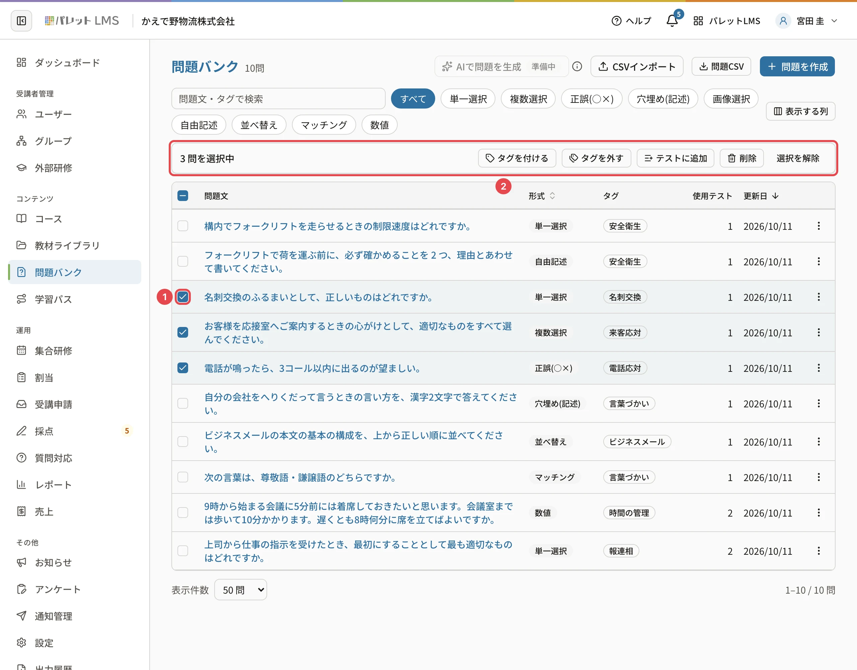Toggle the select-all checkbox in table header
Viewport: 857px width, 670px height.
(x=183, y=196)
